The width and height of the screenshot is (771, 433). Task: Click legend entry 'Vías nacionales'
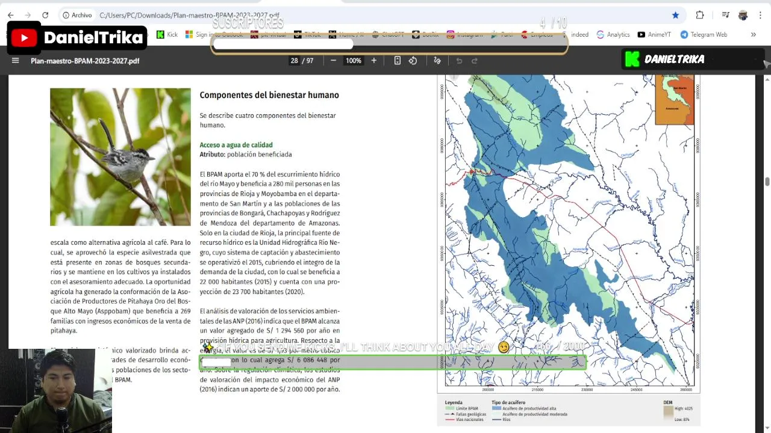(x=469, y=420)
